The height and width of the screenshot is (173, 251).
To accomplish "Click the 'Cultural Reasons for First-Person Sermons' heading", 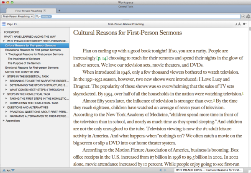I will (x=128, y=33).
